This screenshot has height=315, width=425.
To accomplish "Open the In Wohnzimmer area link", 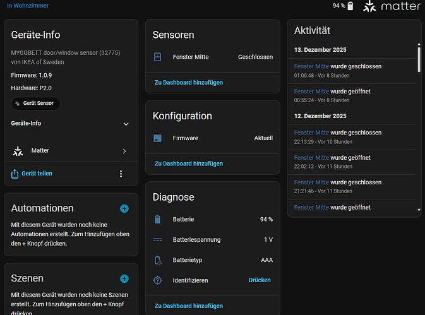I will point(28,6).
